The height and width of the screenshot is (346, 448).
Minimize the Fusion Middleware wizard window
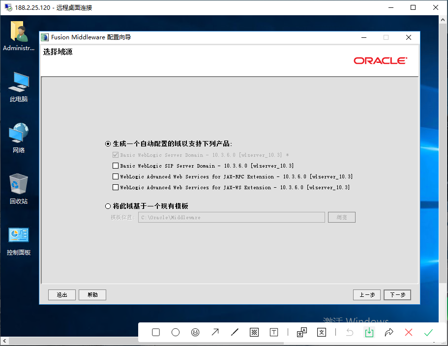(364, 37)
